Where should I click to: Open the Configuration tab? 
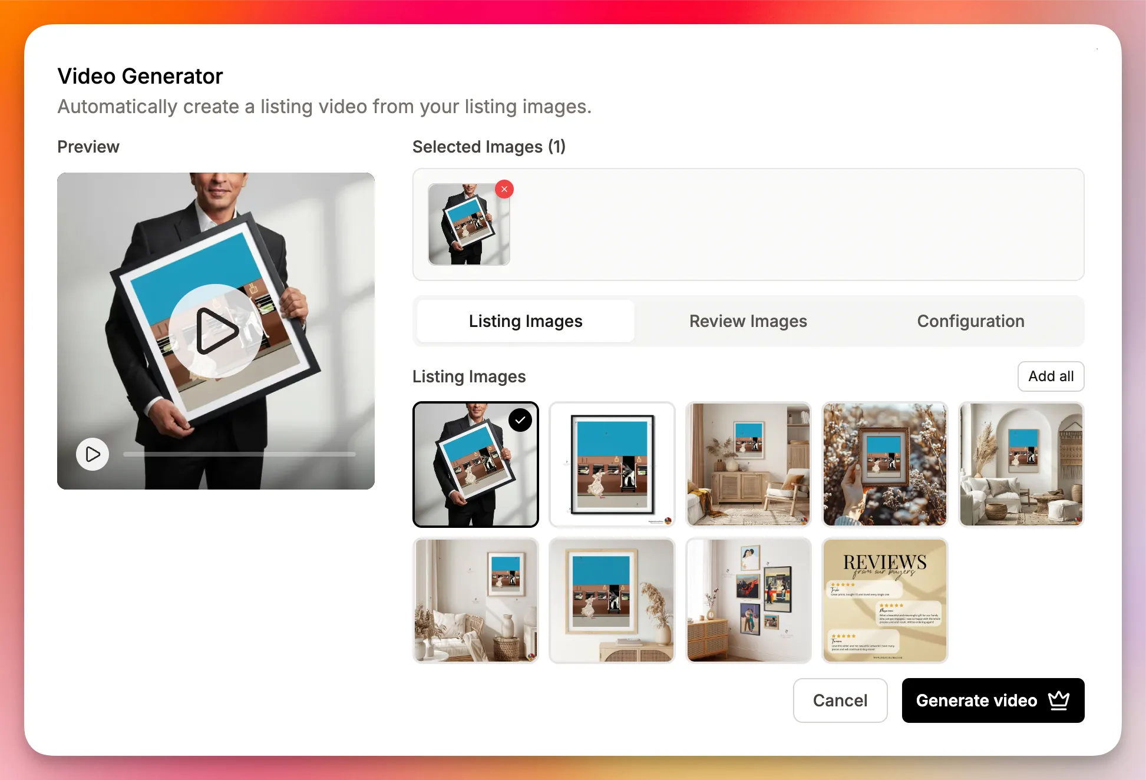click(970, 321)
